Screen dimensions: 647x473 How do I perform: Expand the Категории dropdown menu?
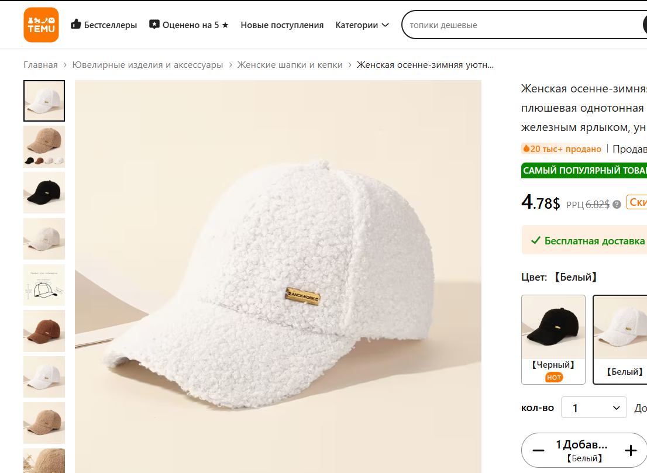tap(362, 25)
